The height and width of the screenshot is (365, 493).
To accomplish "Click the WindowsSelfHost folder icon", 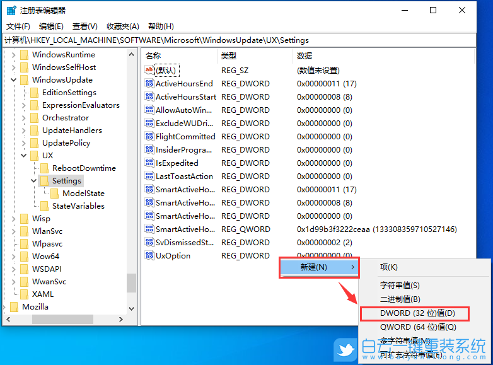I will point(24,67).
